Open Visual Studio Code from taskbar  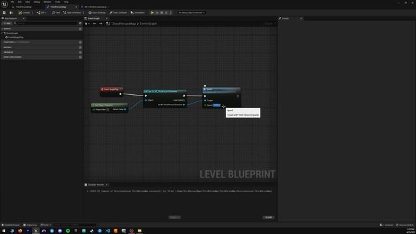(x=108, y=231)
